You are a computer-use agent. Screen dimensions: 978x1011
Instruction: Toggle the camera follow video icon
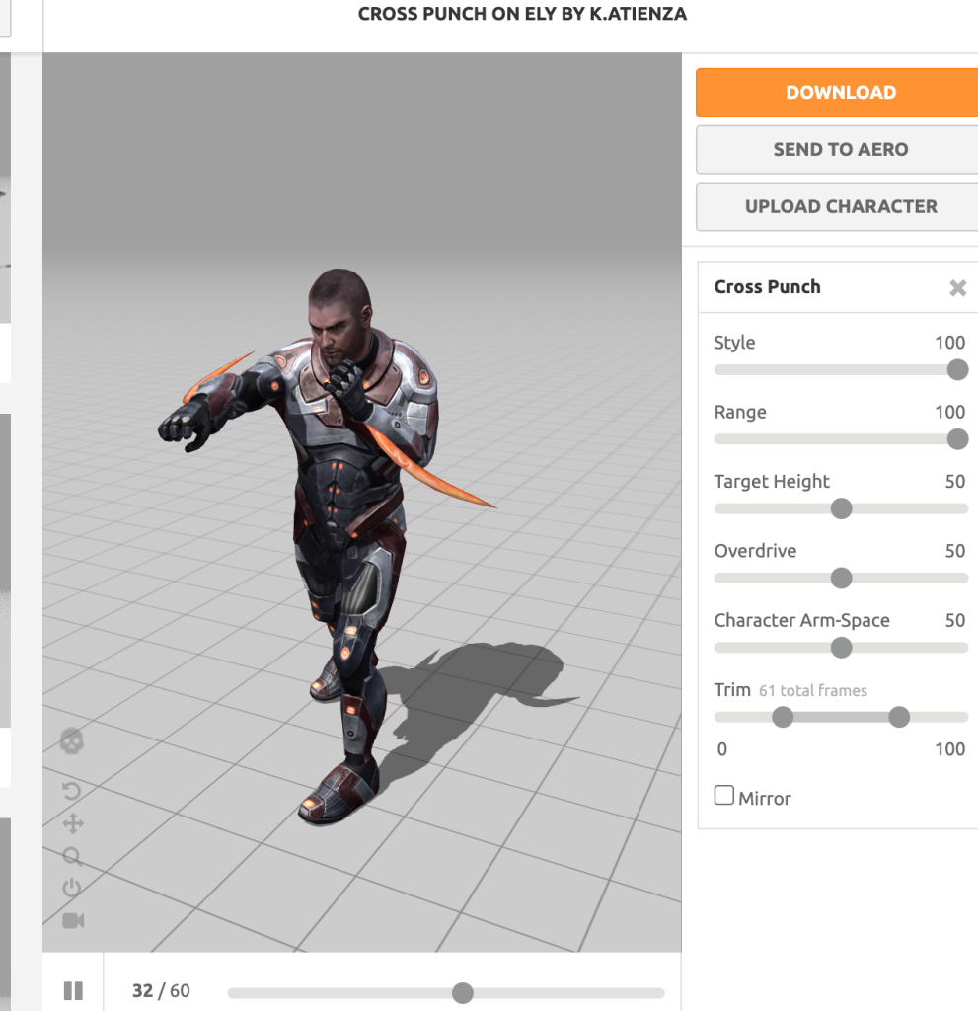click(73, 920)
